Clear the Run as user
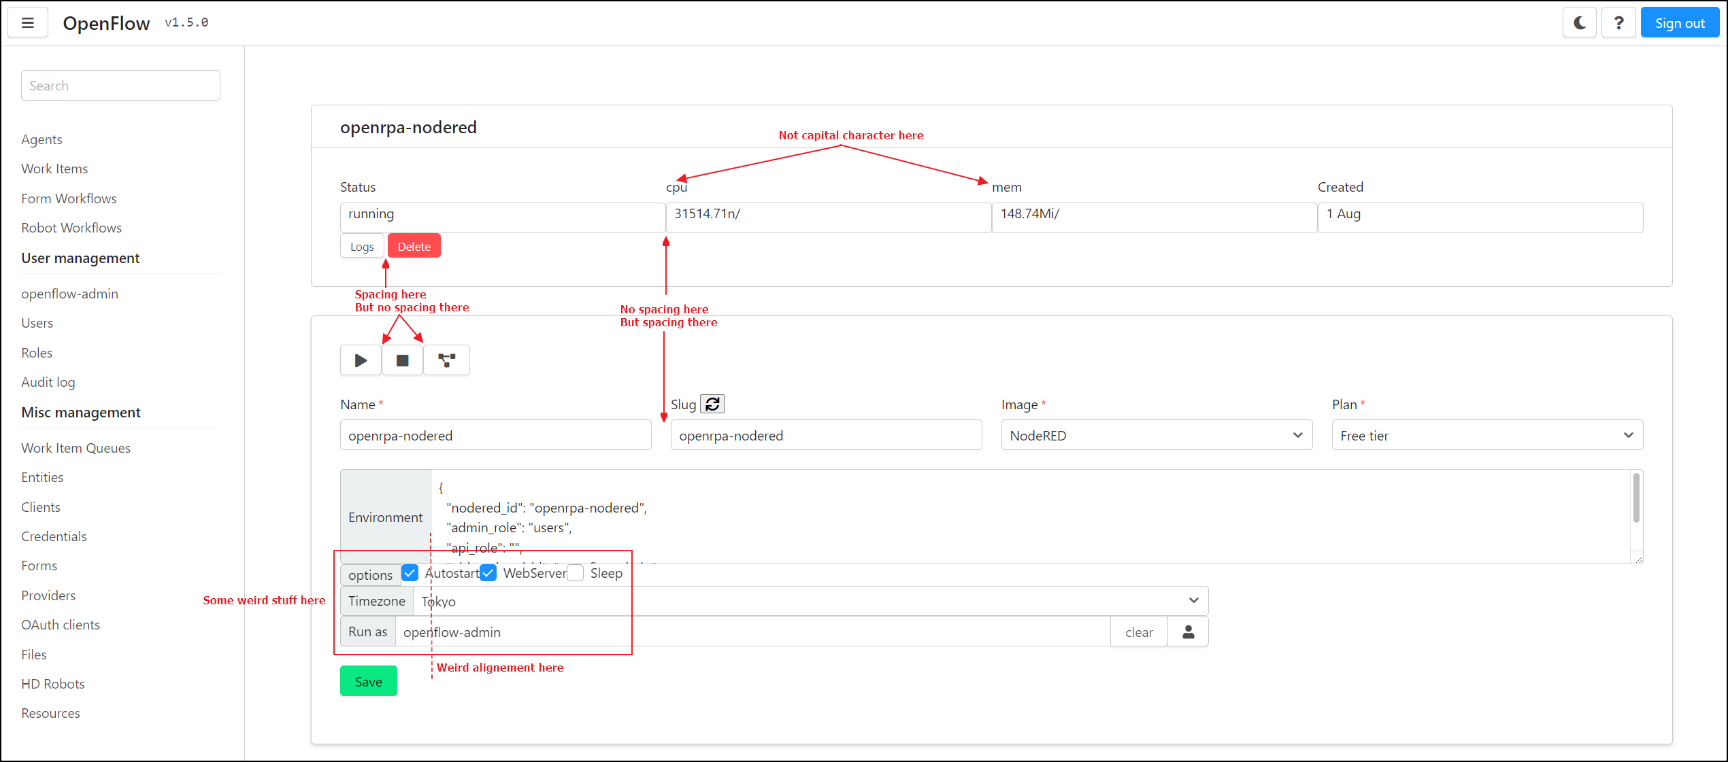1728x762 pixels. click(x=1139, y=632)
